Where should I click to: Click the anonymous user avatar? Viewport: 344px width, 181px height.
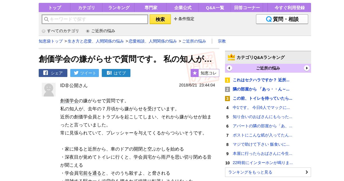click(x=49, y=90)
